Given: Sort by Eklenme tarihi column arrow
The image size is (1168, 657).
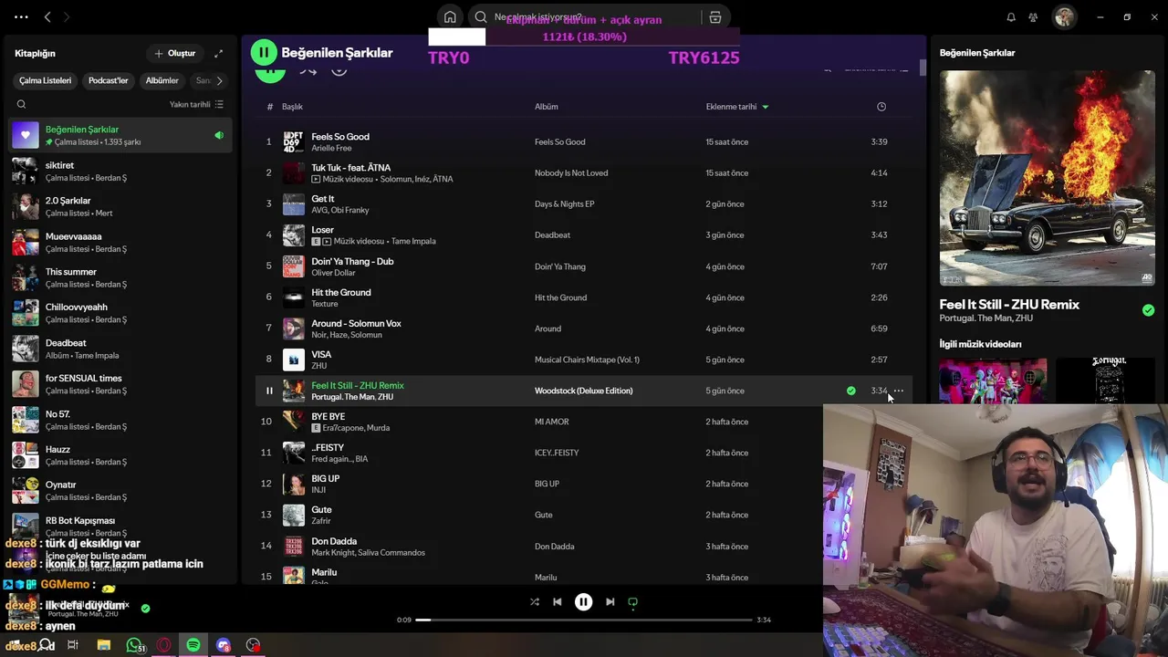Looking at the screenshot, I should (765, 107).
